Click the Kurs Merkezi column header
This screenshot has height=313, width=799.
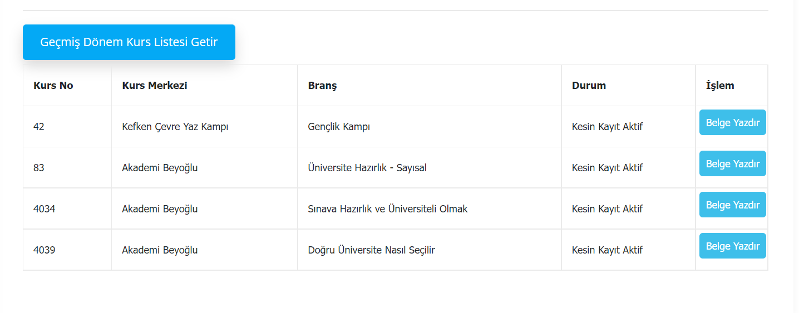[x=155, y=86]
